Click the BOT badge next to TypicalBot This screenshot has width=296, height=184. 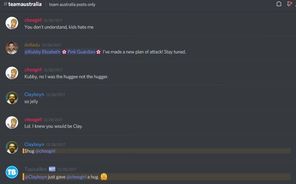pos(52,169)
